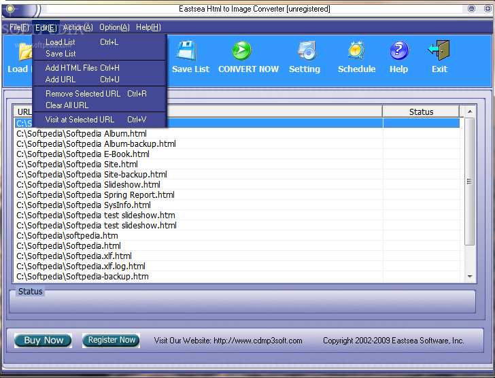This screenshot has height=378, width=495.
Task: Open the Schedule alarm clock icon
Action: pyautogui.click(x=356, y=50)
